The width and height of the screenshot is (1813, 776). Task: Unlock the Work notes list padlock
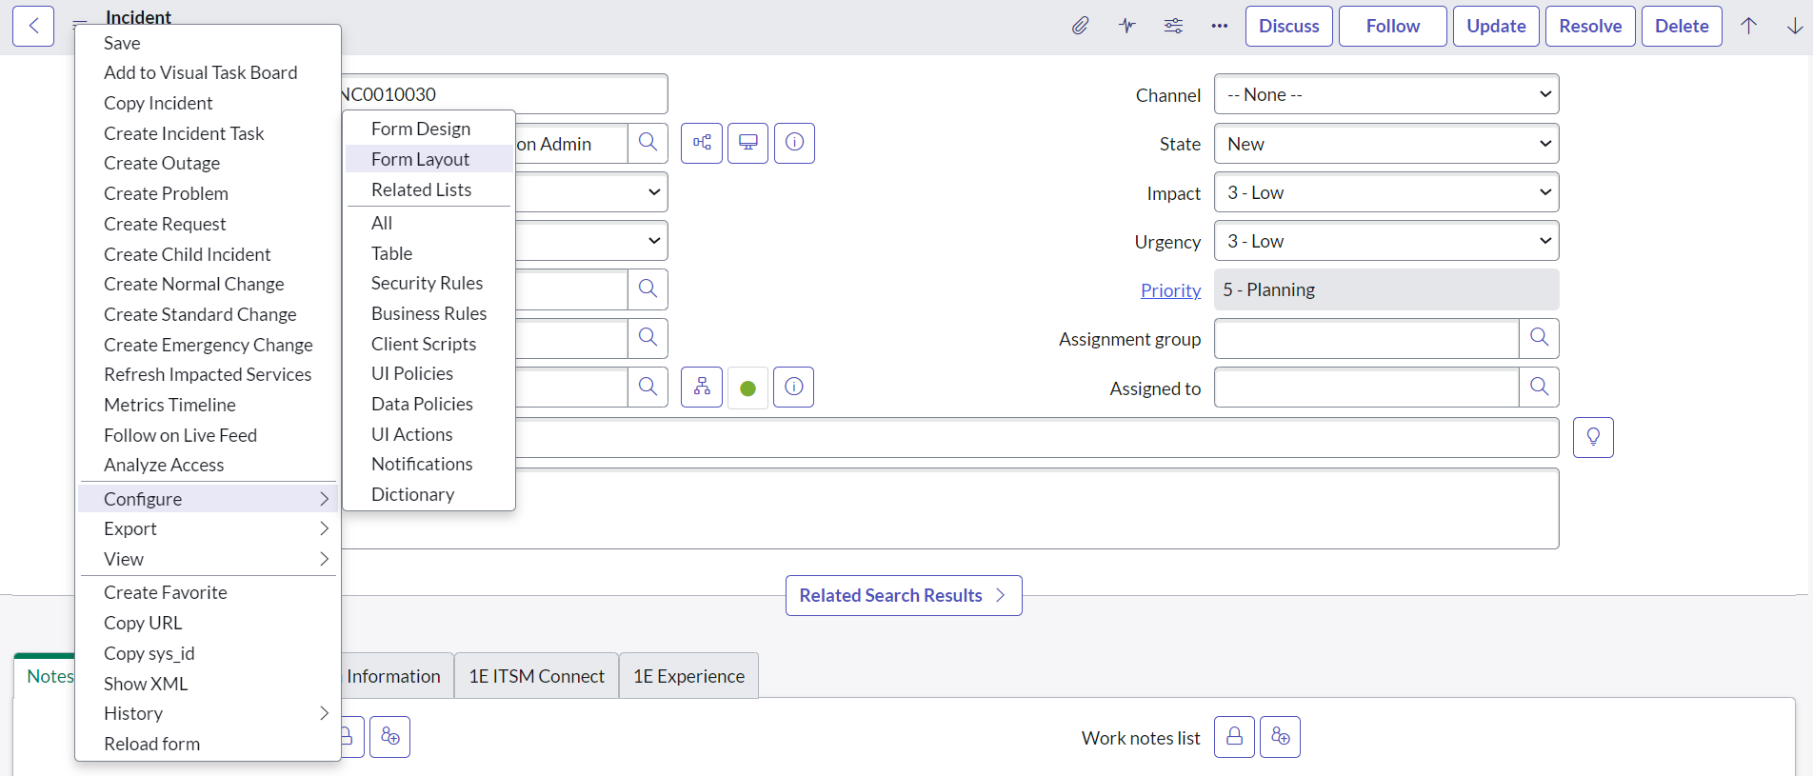coord(1233,737)
